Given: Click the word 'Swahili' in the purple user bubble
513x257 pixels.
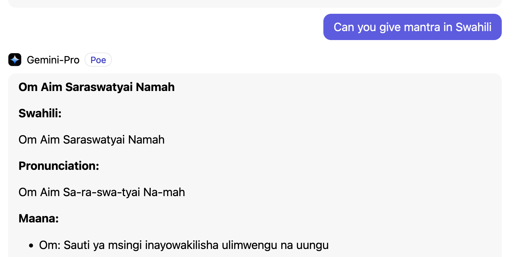Looking at the screenshot, I should [473, 27].
